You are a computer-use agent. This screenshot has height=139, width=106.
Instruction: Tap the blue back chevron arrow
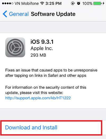(x=5, y=14)
